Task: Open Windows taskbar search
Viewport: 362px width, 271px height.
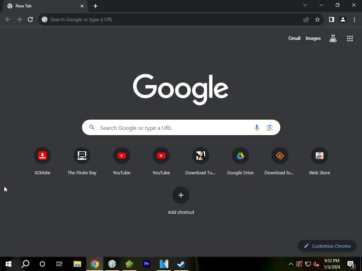Action: tap(25, 264)
